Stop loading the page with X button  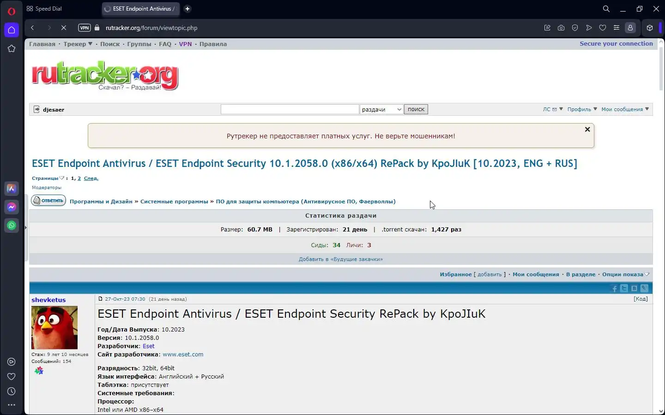point(64,28)
